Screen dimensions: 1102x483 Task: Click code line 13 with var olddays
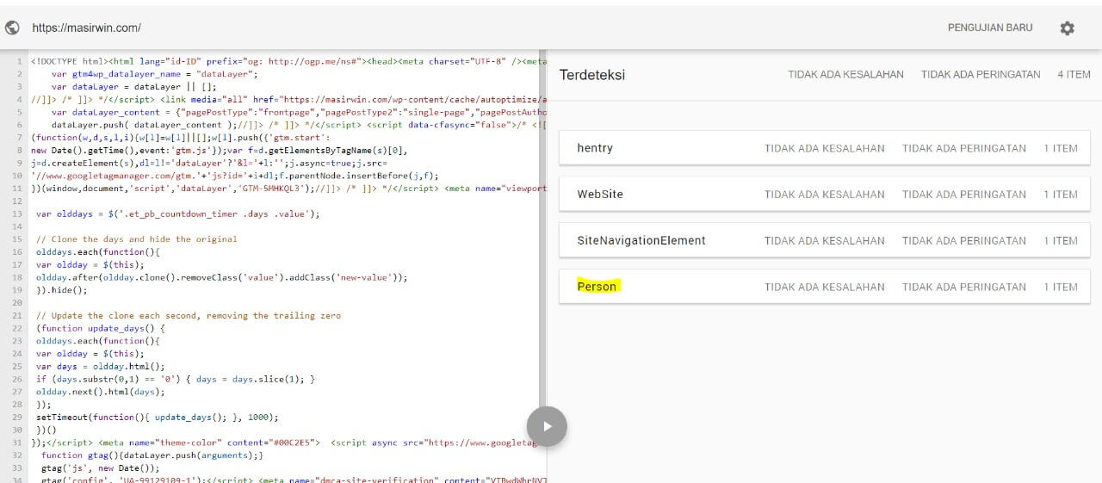coord(177,214)
